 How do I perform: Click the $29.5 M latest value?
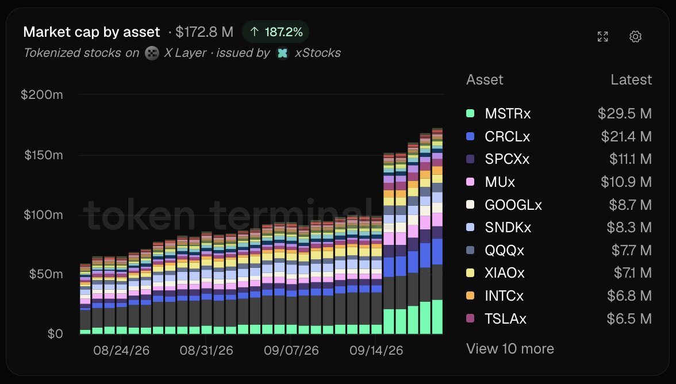click(x=625, y=113)
